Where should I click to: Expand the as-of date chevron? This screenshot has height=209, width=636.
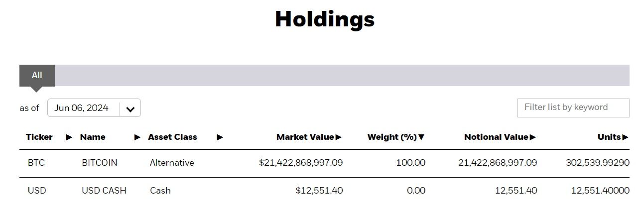[130, 109]
